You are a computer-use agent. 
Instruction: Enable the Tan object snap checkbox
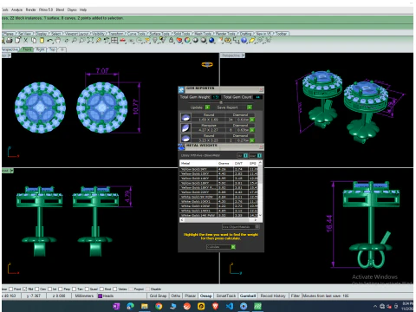click(74, 289)
